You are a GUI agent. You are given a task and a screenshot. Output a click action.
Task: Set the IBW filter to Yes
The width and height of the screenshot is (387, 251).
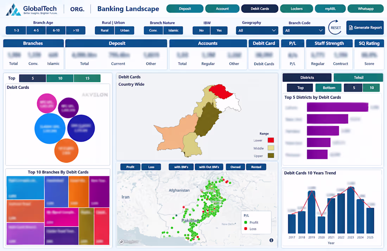(x=219, y=30)
